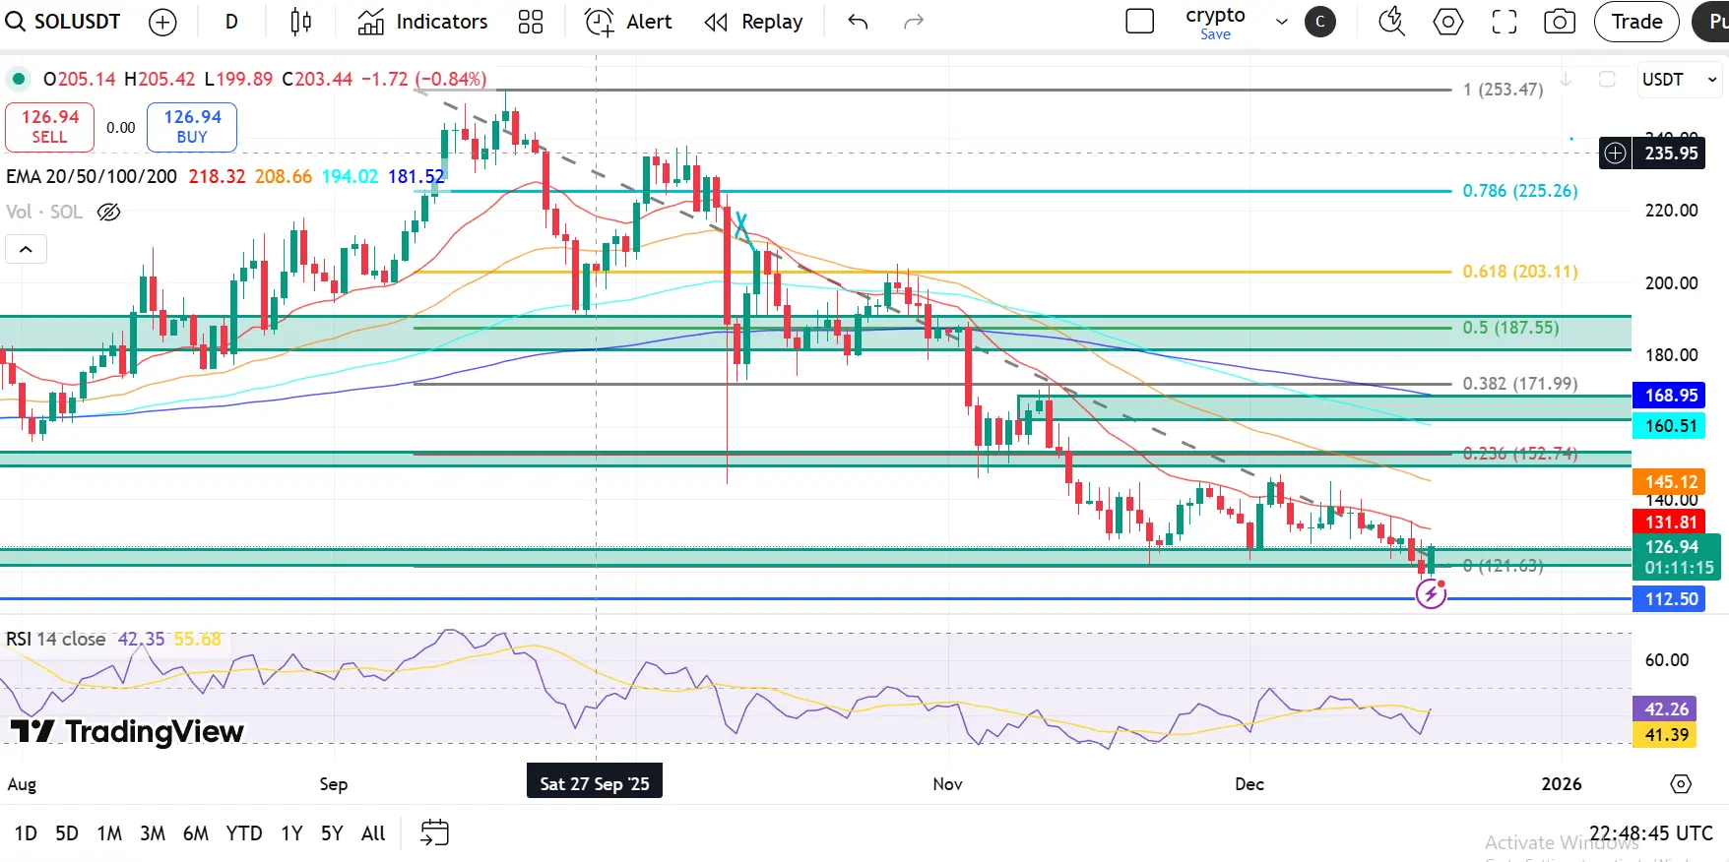This screenshot has width=1729, height=862.
Task: Open the Indicators dialog
Action: 422,22
